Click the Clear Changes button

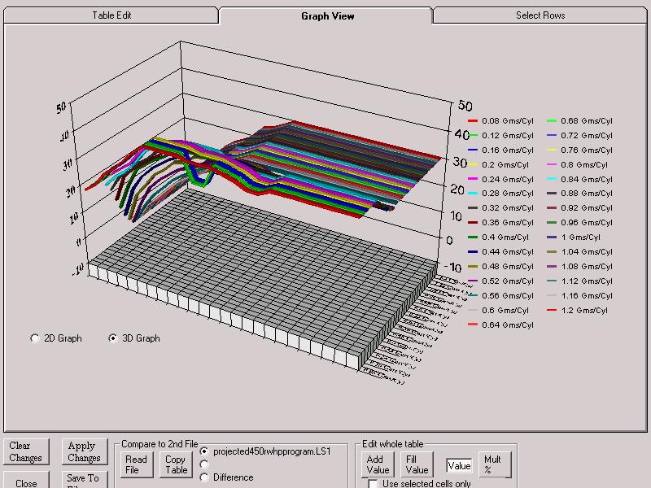26,451
